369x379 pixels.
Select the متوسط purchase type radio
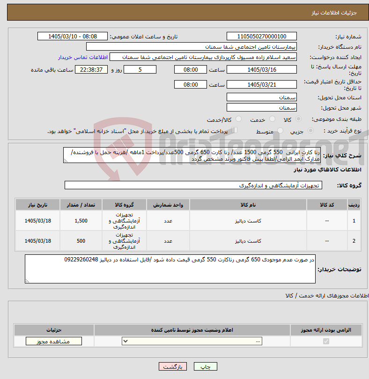280,131
